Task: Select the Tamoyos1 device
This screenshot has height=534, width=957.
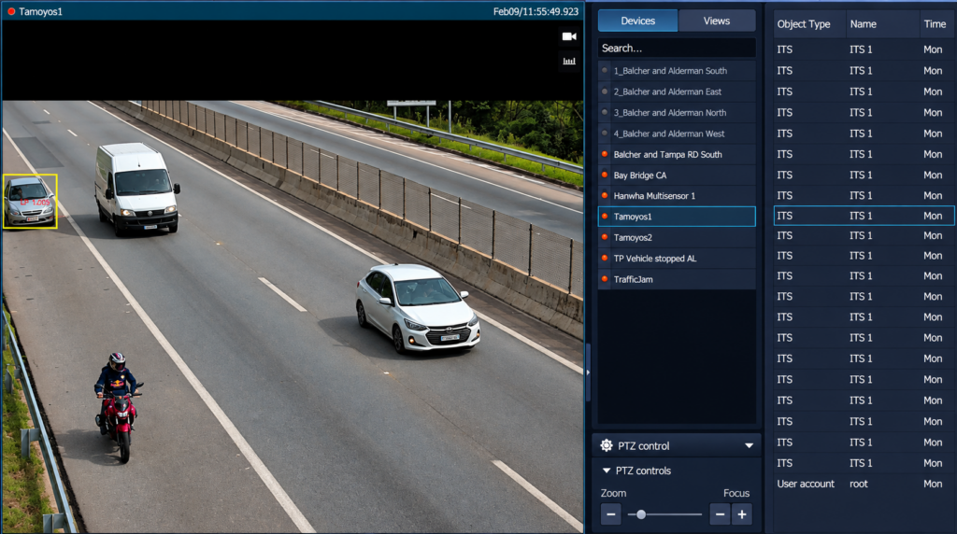Action: [x=677, y=217]
